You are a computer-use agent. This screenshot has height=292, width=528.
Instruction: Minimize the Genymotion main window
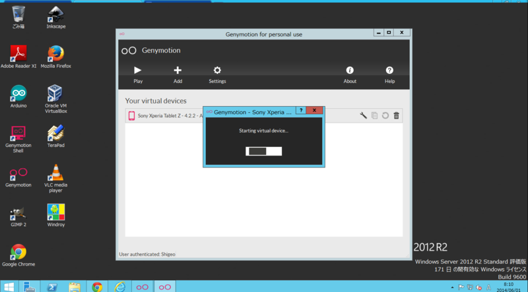(x=378, y=32)
